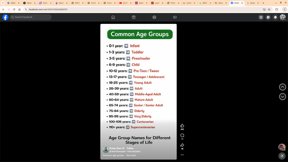Open the reel's three-dot more options
The width and height of the screenshot is (288, 162).
click(x=182, y=155)
